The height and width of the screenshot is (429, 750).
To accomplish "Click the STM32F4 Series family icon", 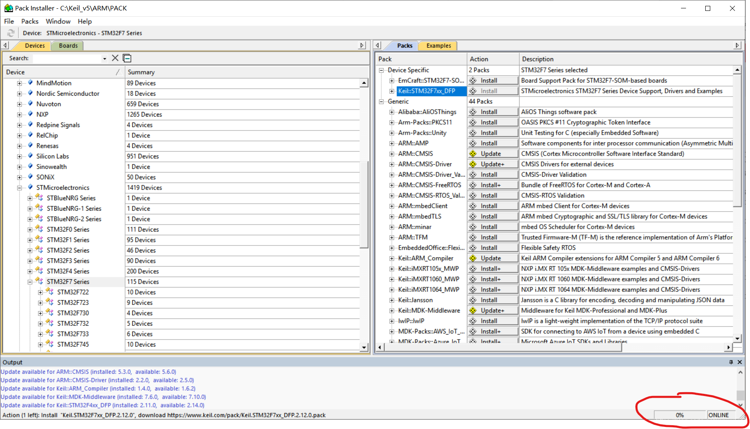I will pyautogui.click(x=39, y=271).
